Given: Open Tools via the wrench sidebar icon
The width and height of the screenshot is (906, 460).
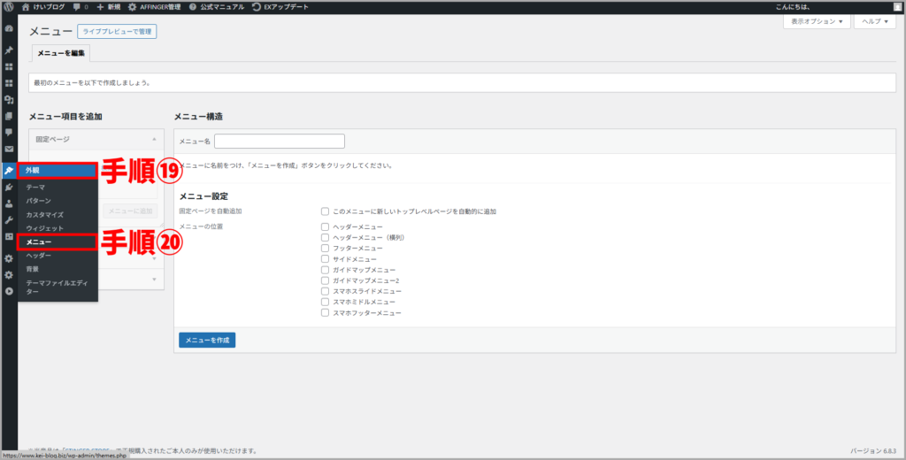Looking at the screenshot, I should (x=9, y=219).
